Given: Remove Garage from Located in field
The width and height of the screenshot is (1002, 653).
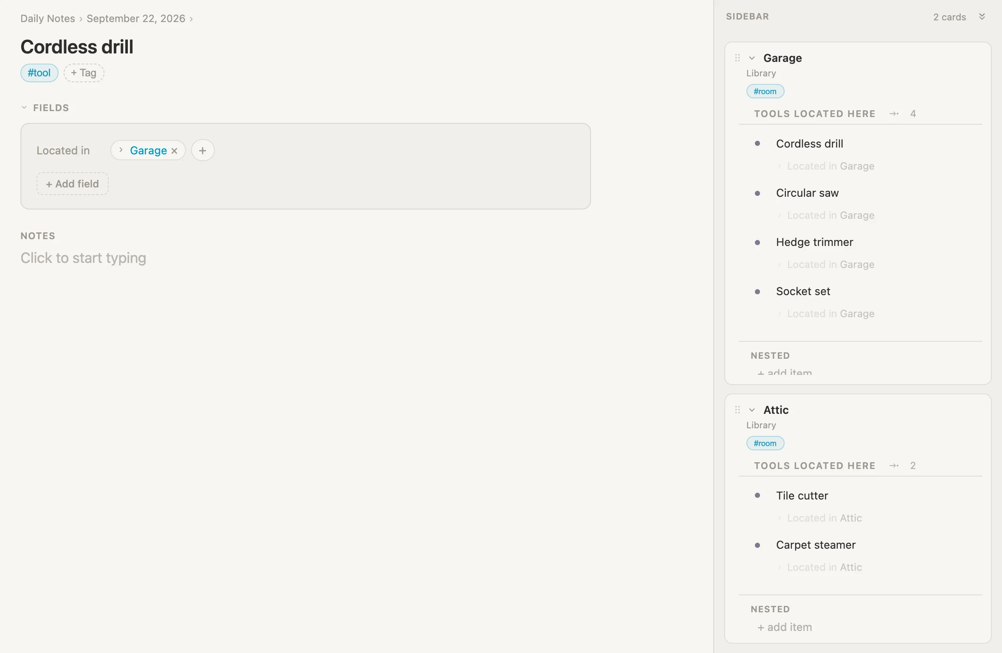Looking at the screenshot, I should coord(174,151).
